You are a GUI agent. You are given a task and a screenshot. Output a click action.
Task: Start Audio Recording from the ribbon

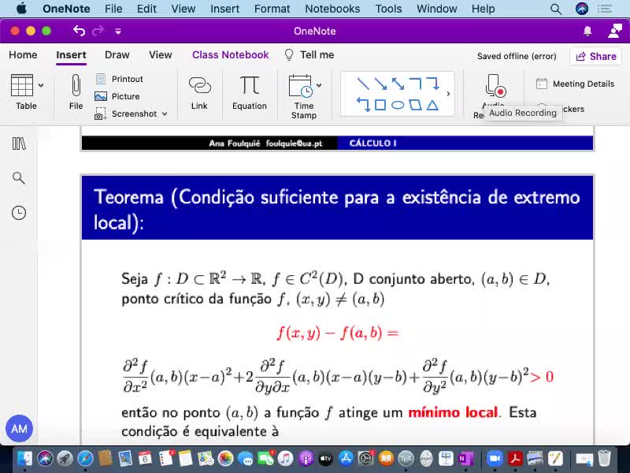click(x=494, y=87)
